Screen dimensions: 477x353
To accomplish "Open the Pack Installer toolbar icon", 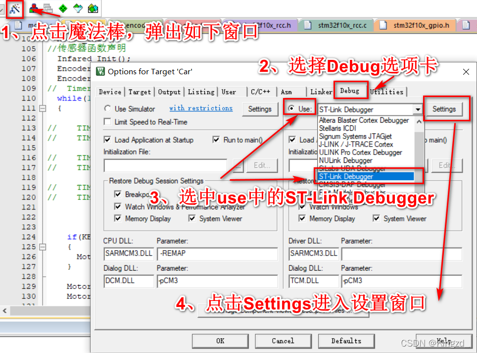I will click(93, 8).
